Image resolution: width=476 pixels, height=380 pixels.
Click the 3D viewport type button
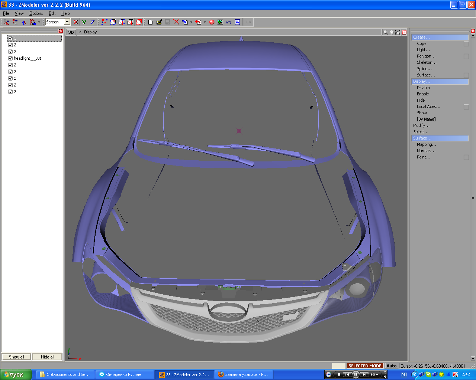tap(71, 32)
